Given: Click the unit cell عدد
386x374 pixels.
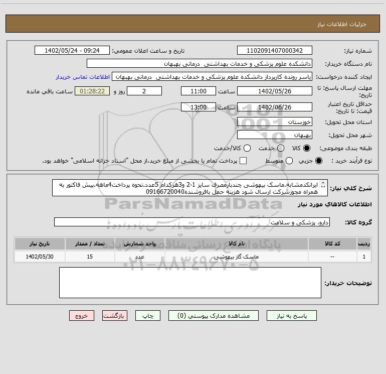Looking at the screenshot, I should tap(139, 257).
